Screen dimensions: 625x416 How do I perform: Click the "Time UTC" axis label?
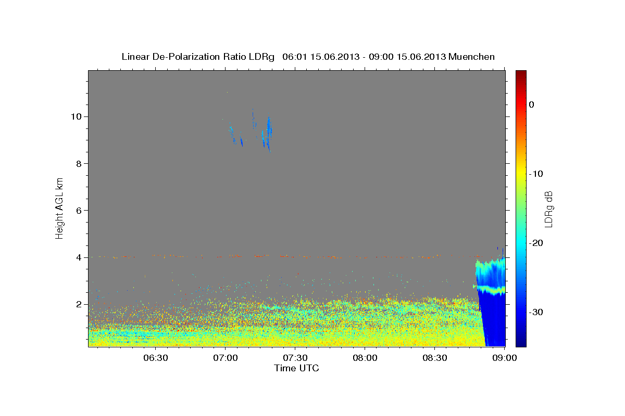click(296, 368)
